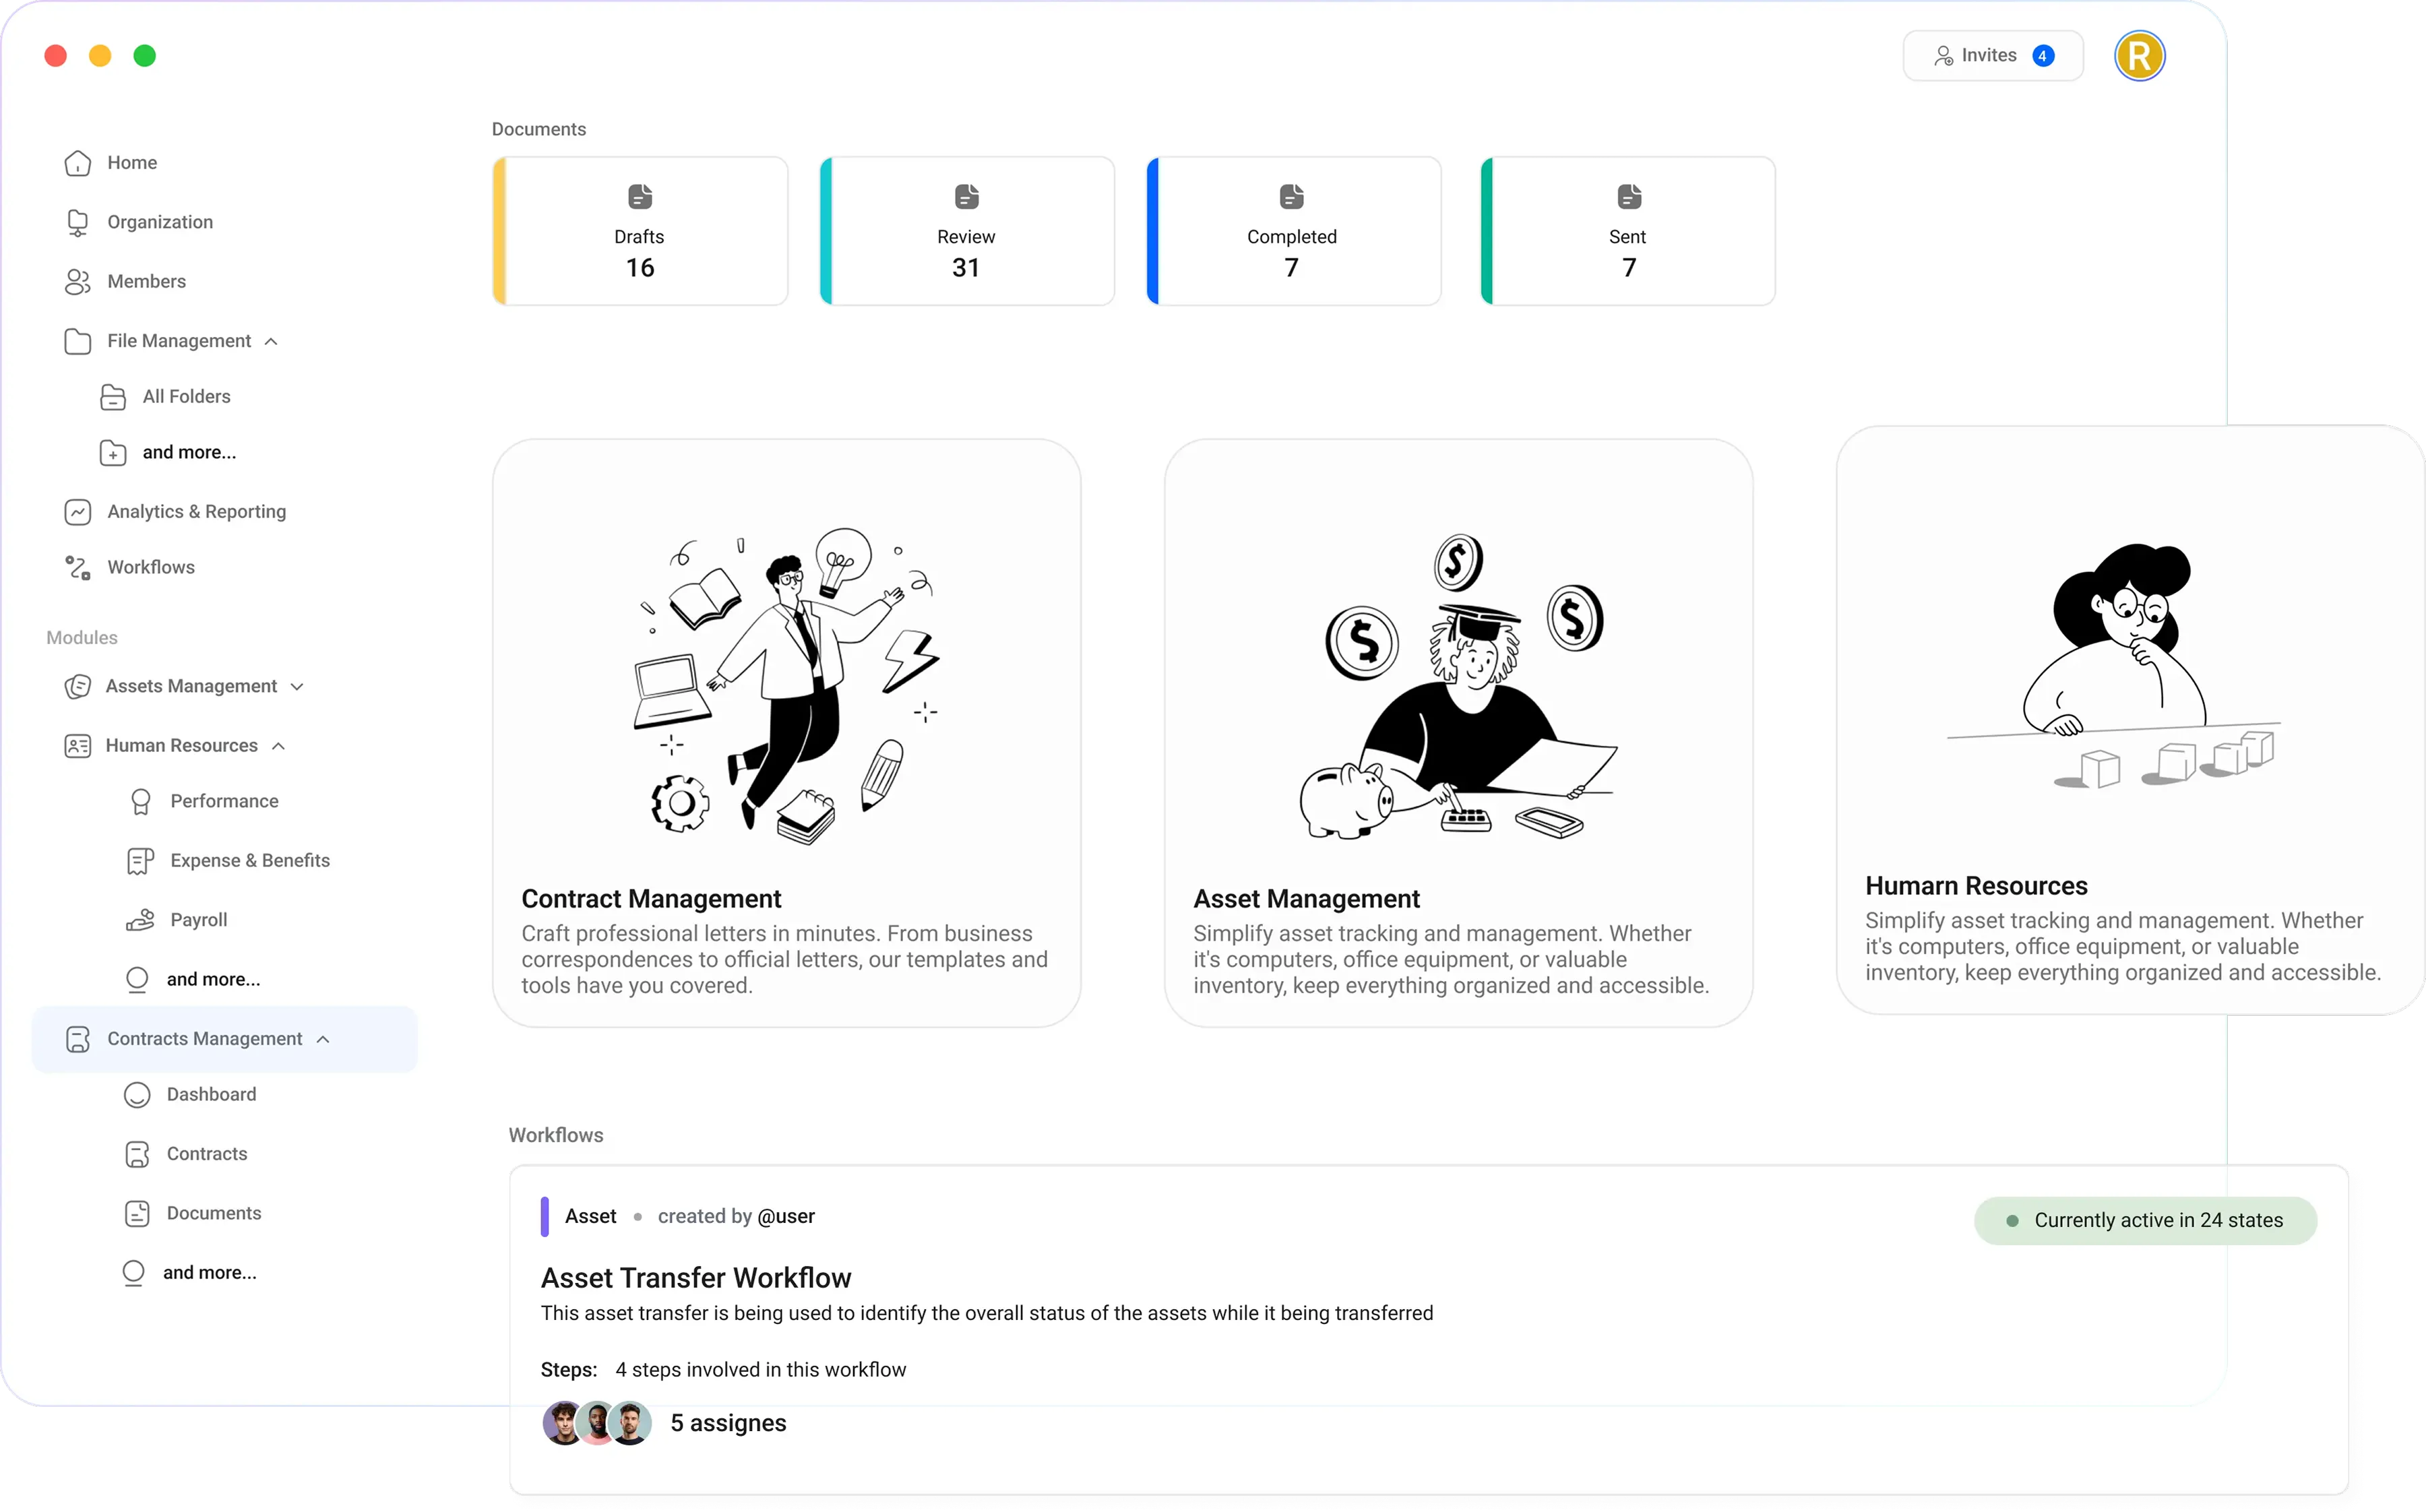
Task: Collapse the Contracts Management chevron
Action: point(323,1040)
